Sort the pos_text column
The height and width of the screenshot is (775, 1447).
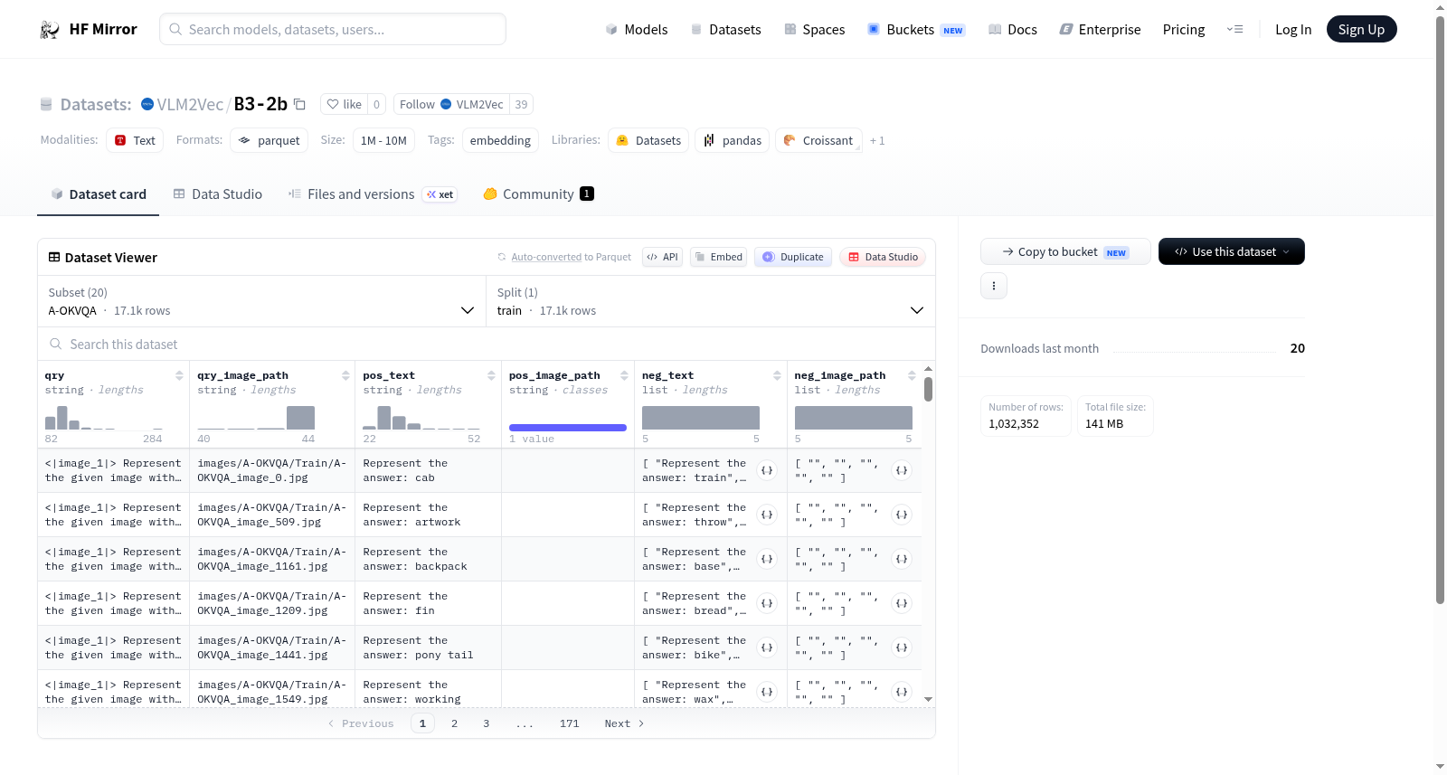pos(491,375)
